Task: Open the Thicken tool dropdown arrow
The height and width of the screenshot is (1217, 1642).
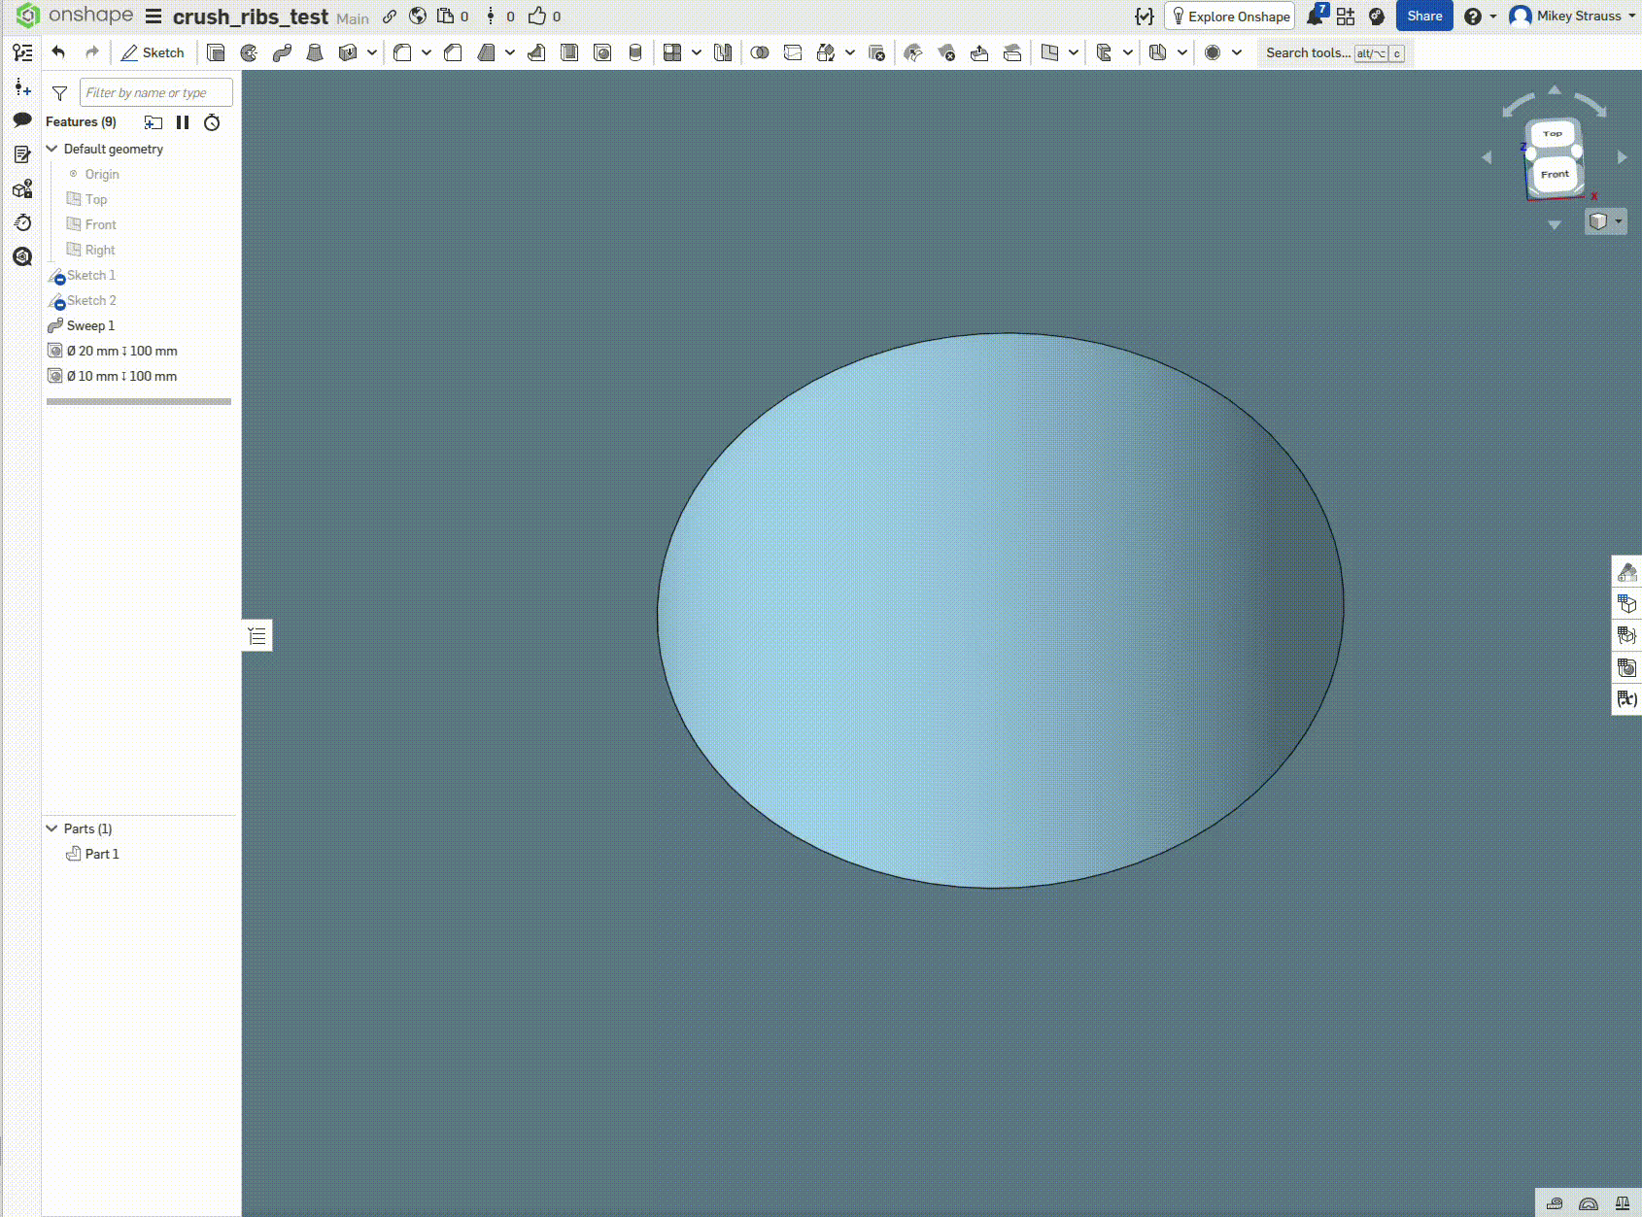Action: click(x=372, y=52)
